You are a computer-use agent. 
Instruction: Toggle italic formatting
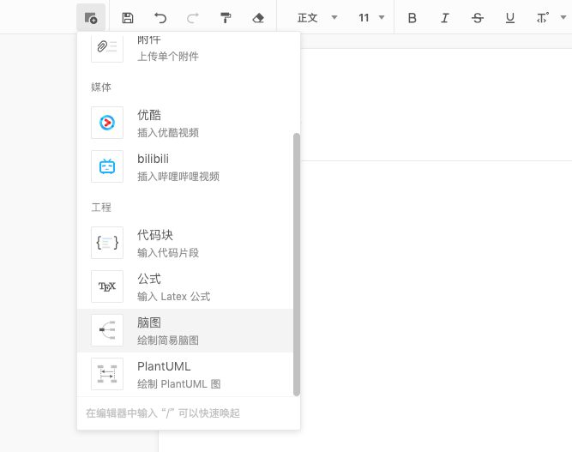click(445, 17)
